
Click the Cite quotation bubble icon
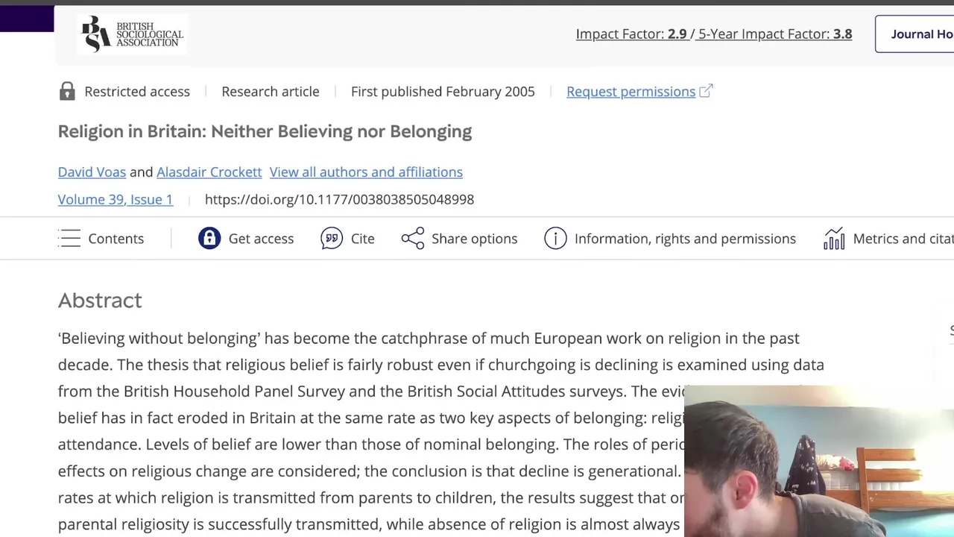click(x=332, y=239)
